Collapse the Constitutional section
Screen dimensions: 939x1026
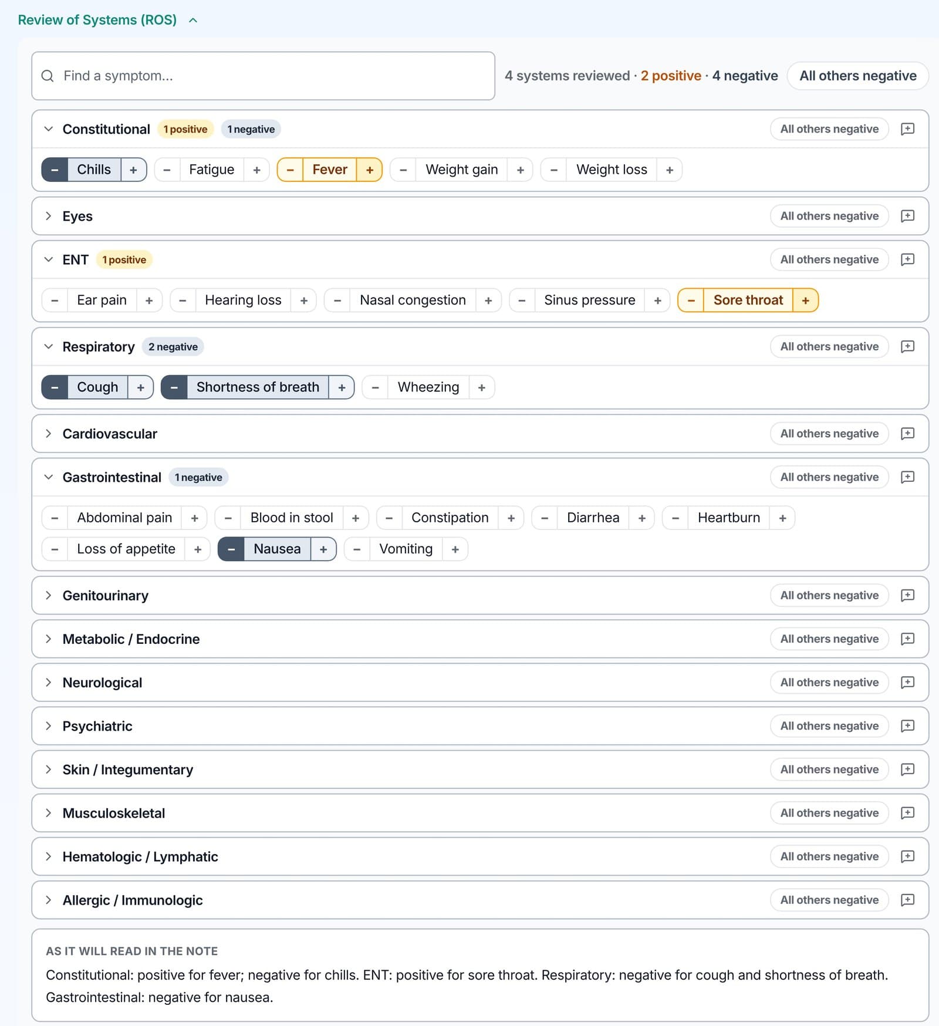pyautogui.click(x=49, y=129)
